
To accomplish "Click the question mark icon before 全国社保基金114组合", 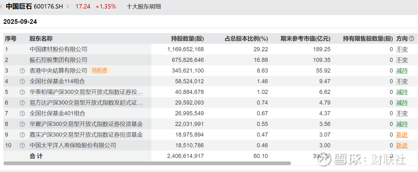I will tap(22, 81).
